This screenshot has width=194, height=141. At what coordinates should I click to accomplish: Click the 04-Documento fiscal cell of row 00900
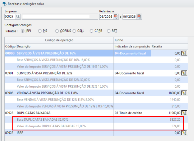click(132, 53)
